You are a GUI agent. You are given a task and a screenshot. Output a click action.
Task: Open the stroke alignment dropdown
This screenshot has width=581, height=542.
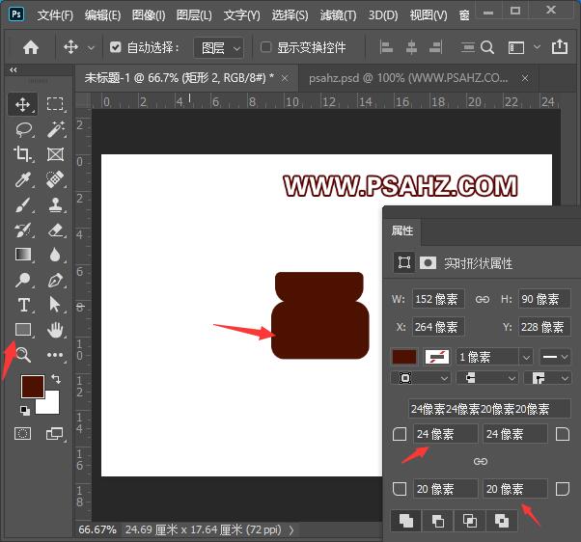(x=421, y=378)
